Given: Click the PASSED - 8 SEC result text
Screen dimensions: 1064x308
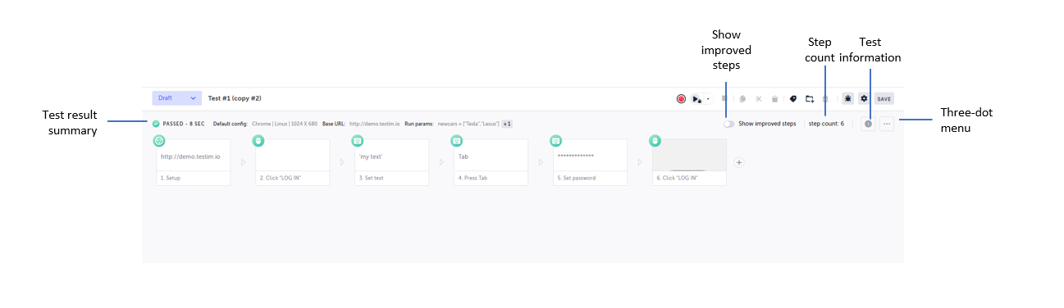Looking at the screenshot, I should pos(184,124).
